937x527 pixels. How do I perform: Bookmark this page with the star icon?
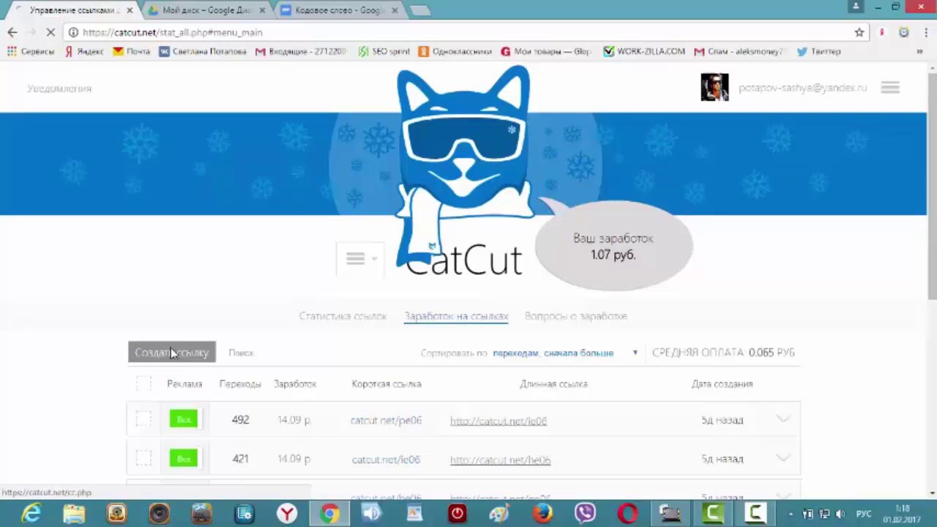[x=859, y=32]
